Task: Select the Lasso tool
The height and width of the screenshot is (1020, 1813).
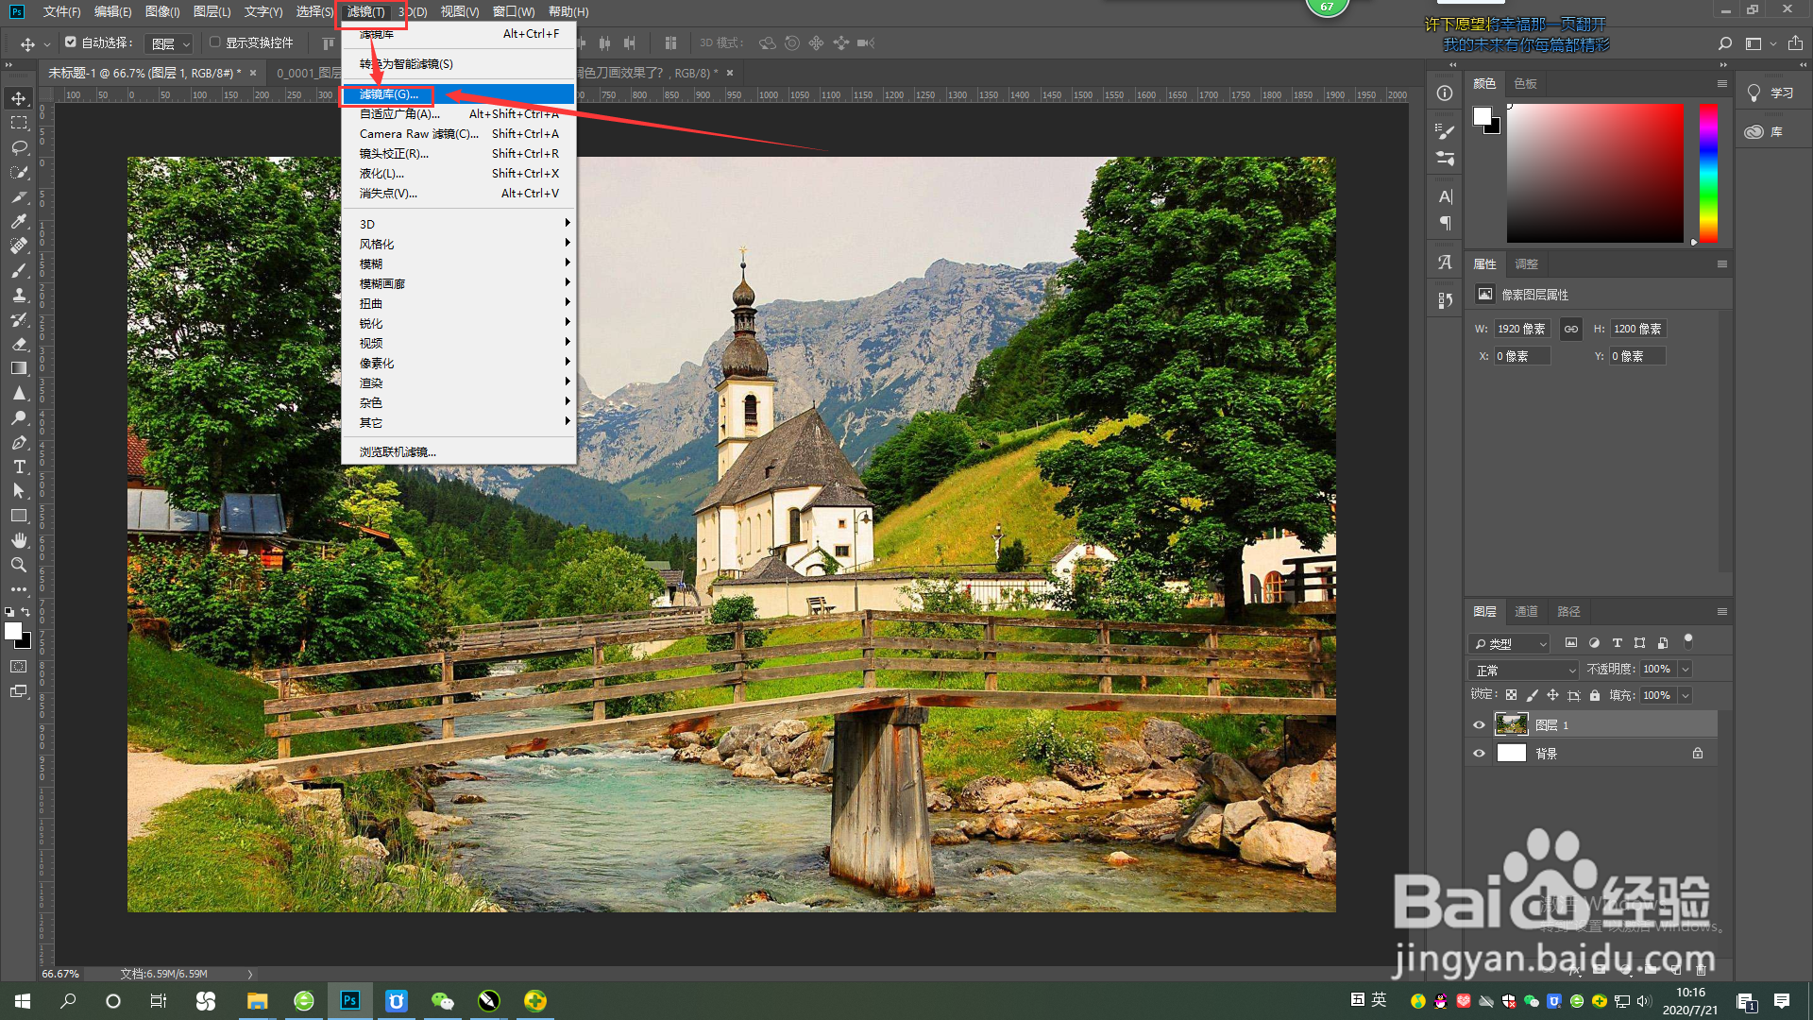Action: (19, 147)
